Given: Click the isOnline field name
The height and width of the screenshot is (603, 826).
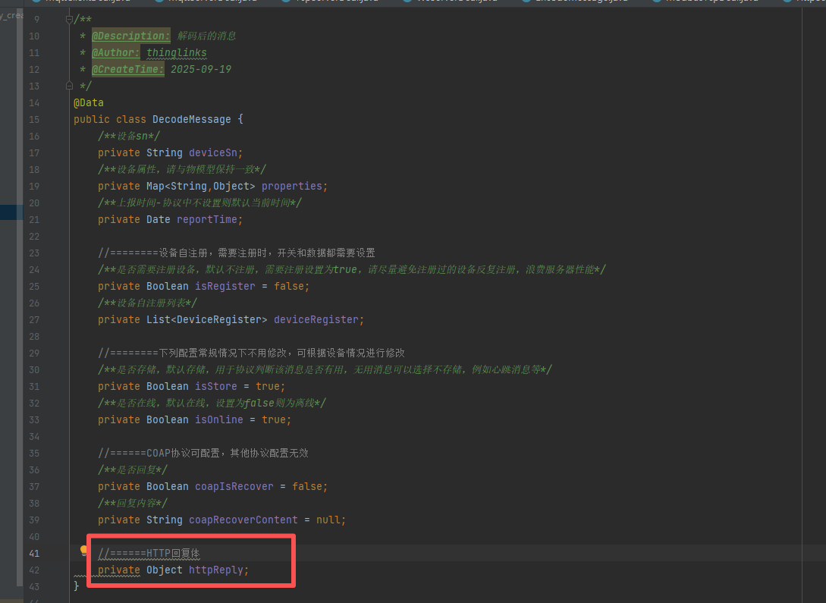Looking at the screenshot, I should click(x=219, y=419).
